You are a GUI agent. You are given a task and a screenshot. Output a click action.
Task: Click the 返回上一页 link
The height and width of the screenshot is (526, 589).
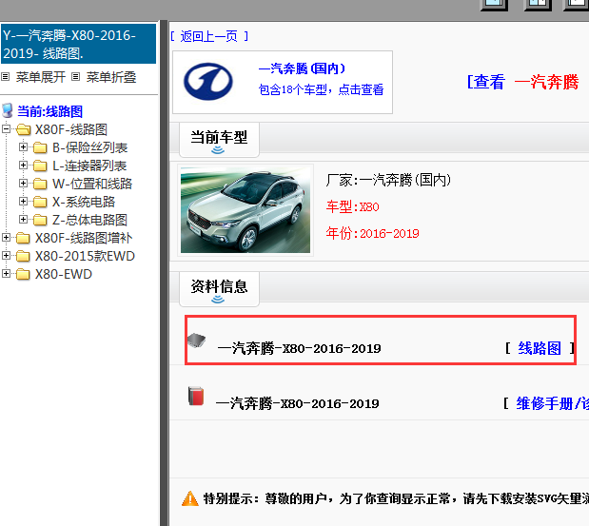(208, 36)
